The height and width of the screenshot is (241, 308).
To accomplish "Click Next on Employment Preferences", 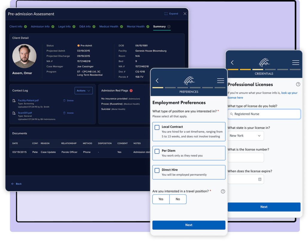I will tap(189, 225).
